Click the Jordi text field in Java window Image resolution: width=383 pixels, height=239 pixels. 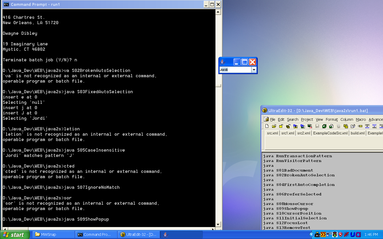click(235, 70)
